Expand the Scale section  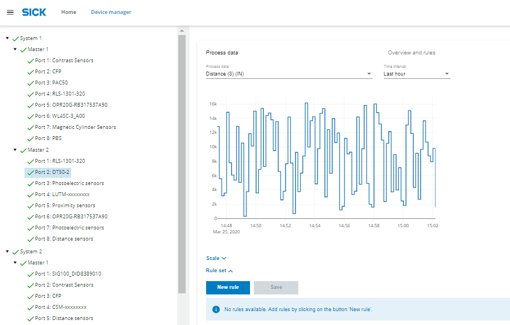(216, 258)
